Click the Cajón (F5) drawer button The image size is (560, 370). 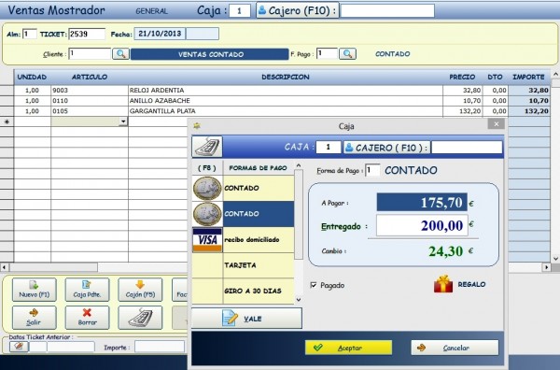(x=140, y=290)
